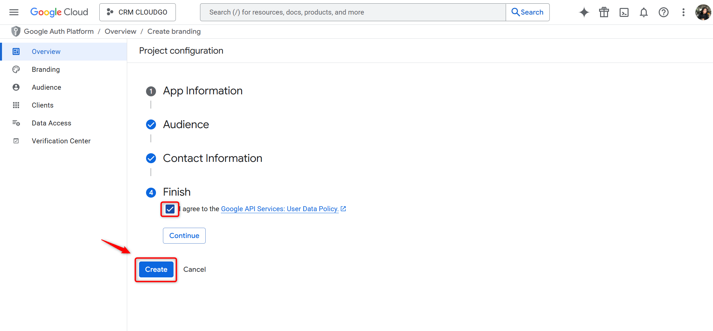Open help with the question mark icon
This screenshot has width=713, height=331.
664,12
